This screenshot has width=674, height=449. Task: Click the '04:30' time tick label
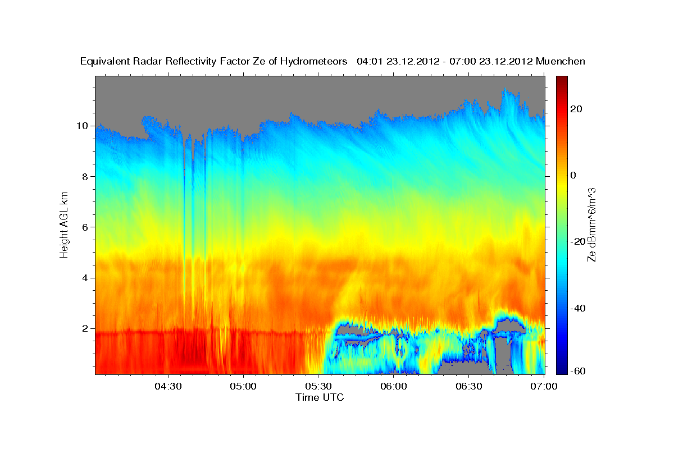(x=168, y=386)
